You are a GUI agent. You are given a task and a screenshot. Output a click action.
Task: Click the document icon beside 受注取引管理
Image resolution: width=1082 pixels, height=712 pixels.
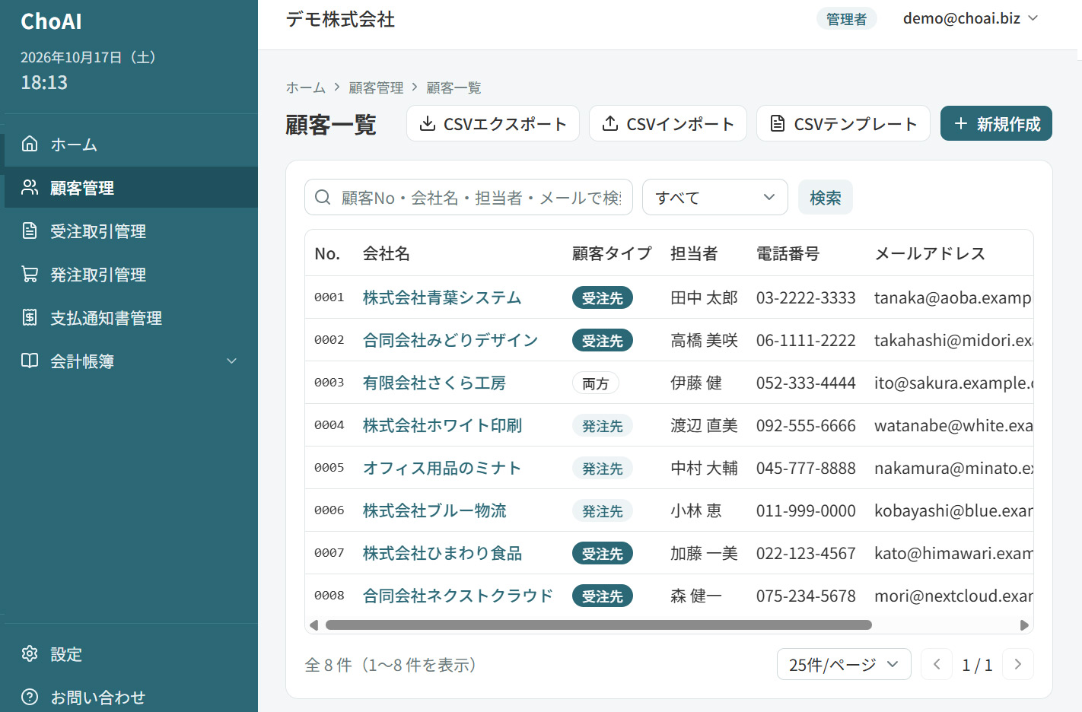coord(30,230)
